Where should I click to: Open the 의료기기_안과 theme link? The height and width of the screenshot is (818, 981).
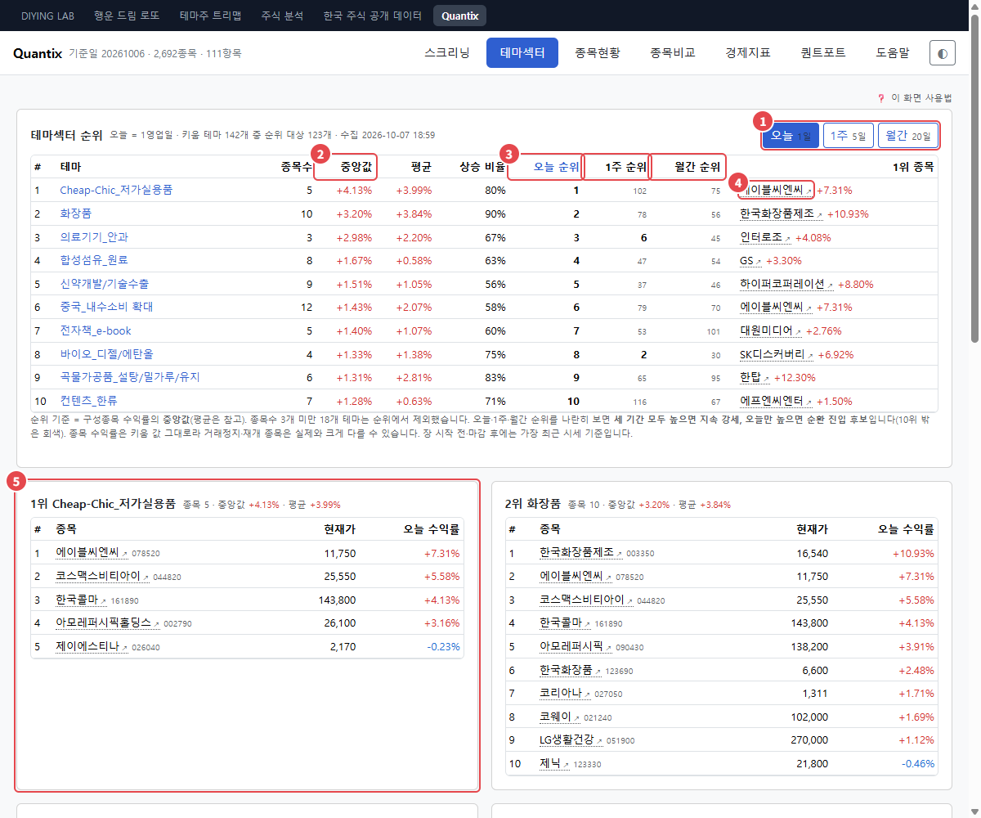(94, 237)
